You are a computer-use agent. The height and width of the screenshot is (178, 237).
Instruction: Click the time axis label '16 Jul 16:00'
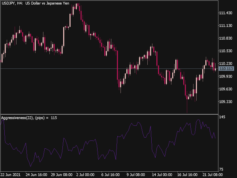tap(187, 175)
